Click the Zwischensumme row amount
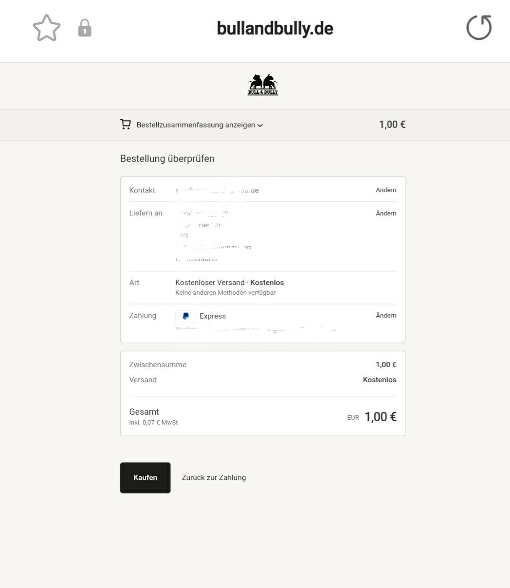The width and height of the screenshot is (510, 588). [x=386, y=365]
